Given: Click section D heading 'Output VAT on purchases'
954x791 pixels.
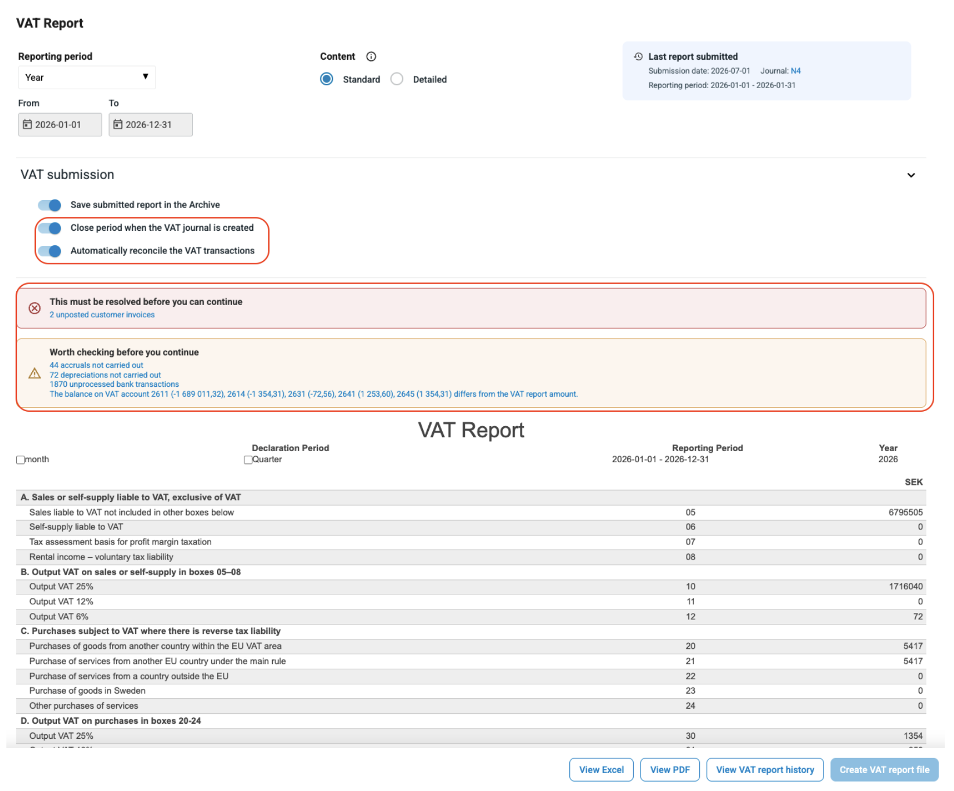Looking at the screenshot, I should [111, 721].
